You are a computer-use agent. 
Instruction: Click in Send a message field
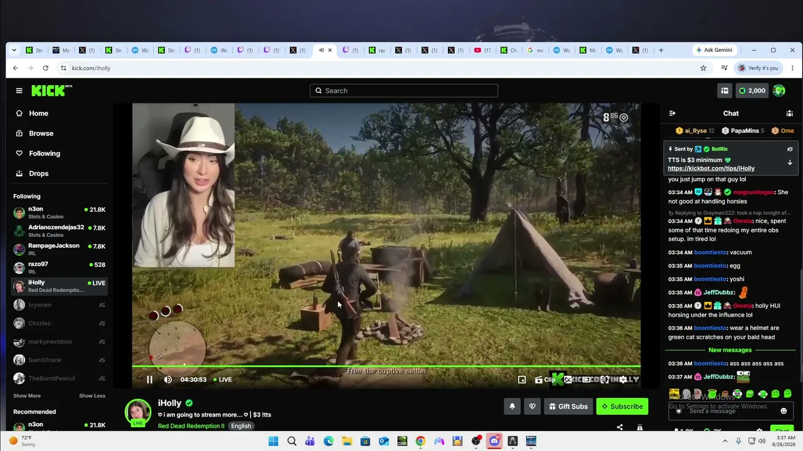730,411
